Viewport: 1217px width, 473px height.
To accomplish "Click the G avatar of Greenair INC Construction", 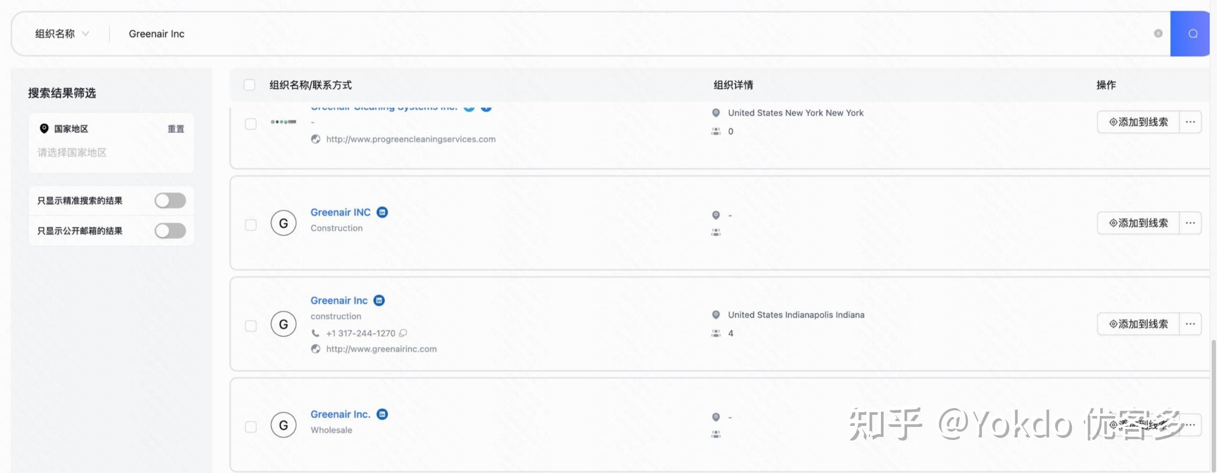I will coord(283,223).
